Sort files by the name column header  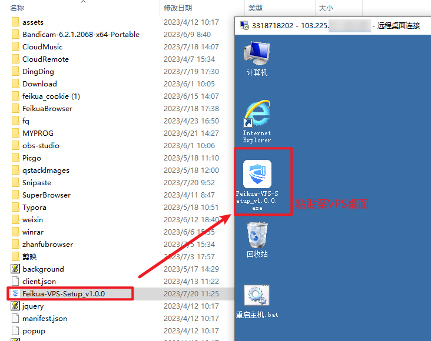18,8
